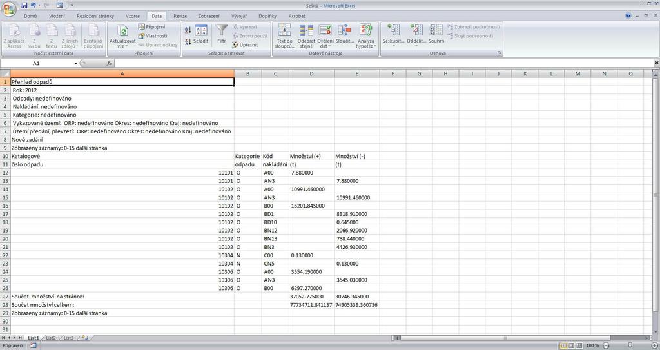Click the Select All corner button
The image size is (660, 350).
(x=5, y=73)
